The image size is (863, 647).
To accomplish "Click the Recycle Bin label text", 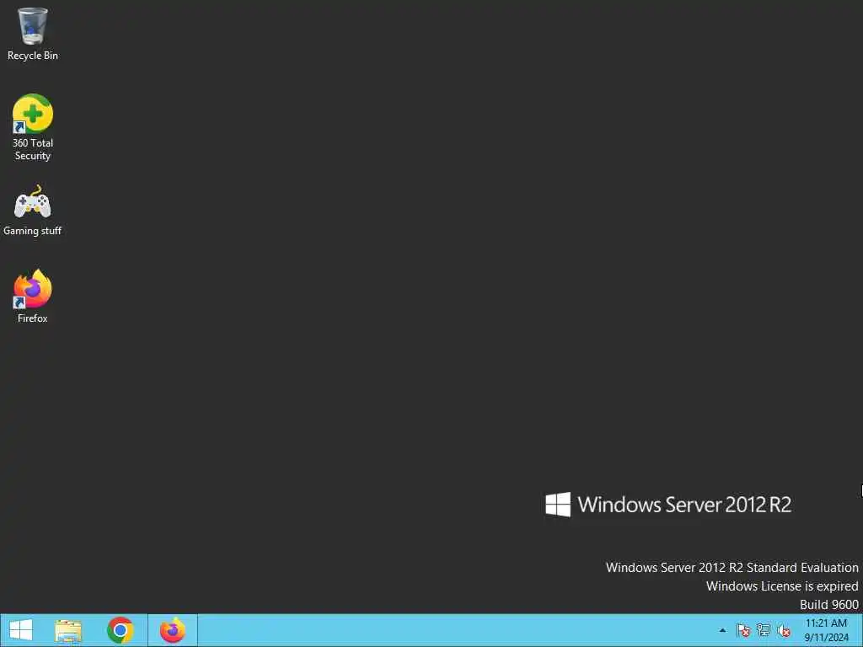I will point(33,56).
